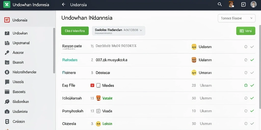Screen dimensions: 261x130
Task: Click the document icon beside Viada
Action: (x=98, y=111)
